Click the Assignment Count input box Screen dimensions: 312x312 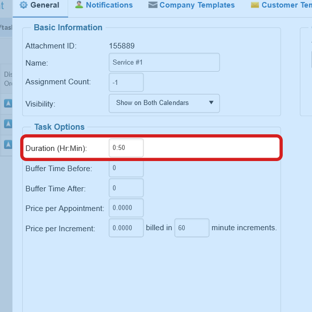point(126,82)
